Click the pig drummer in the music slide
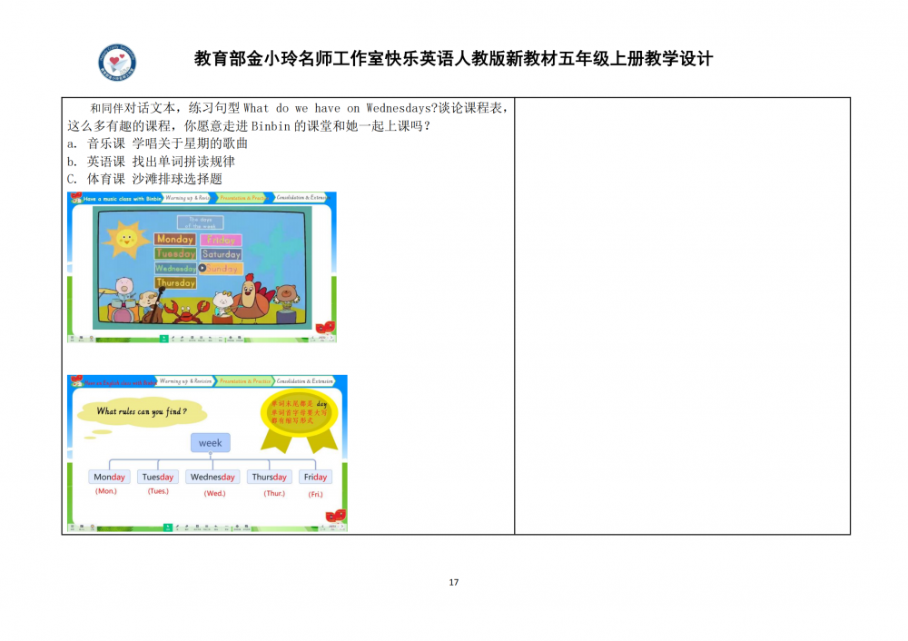The width and height of the screenshot is (908, 641). point(122,300)
